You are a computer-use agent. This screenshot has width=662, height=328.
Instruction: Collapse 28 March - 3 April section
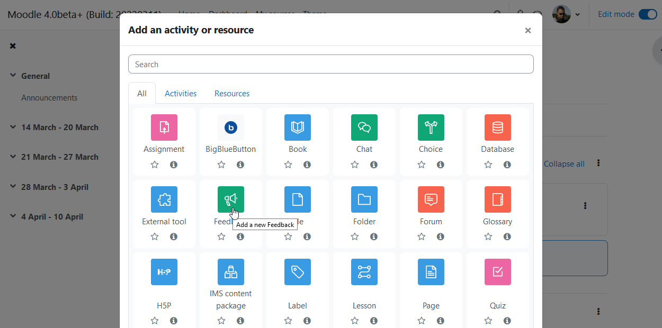pyautogui.click(x=13, y=187)
